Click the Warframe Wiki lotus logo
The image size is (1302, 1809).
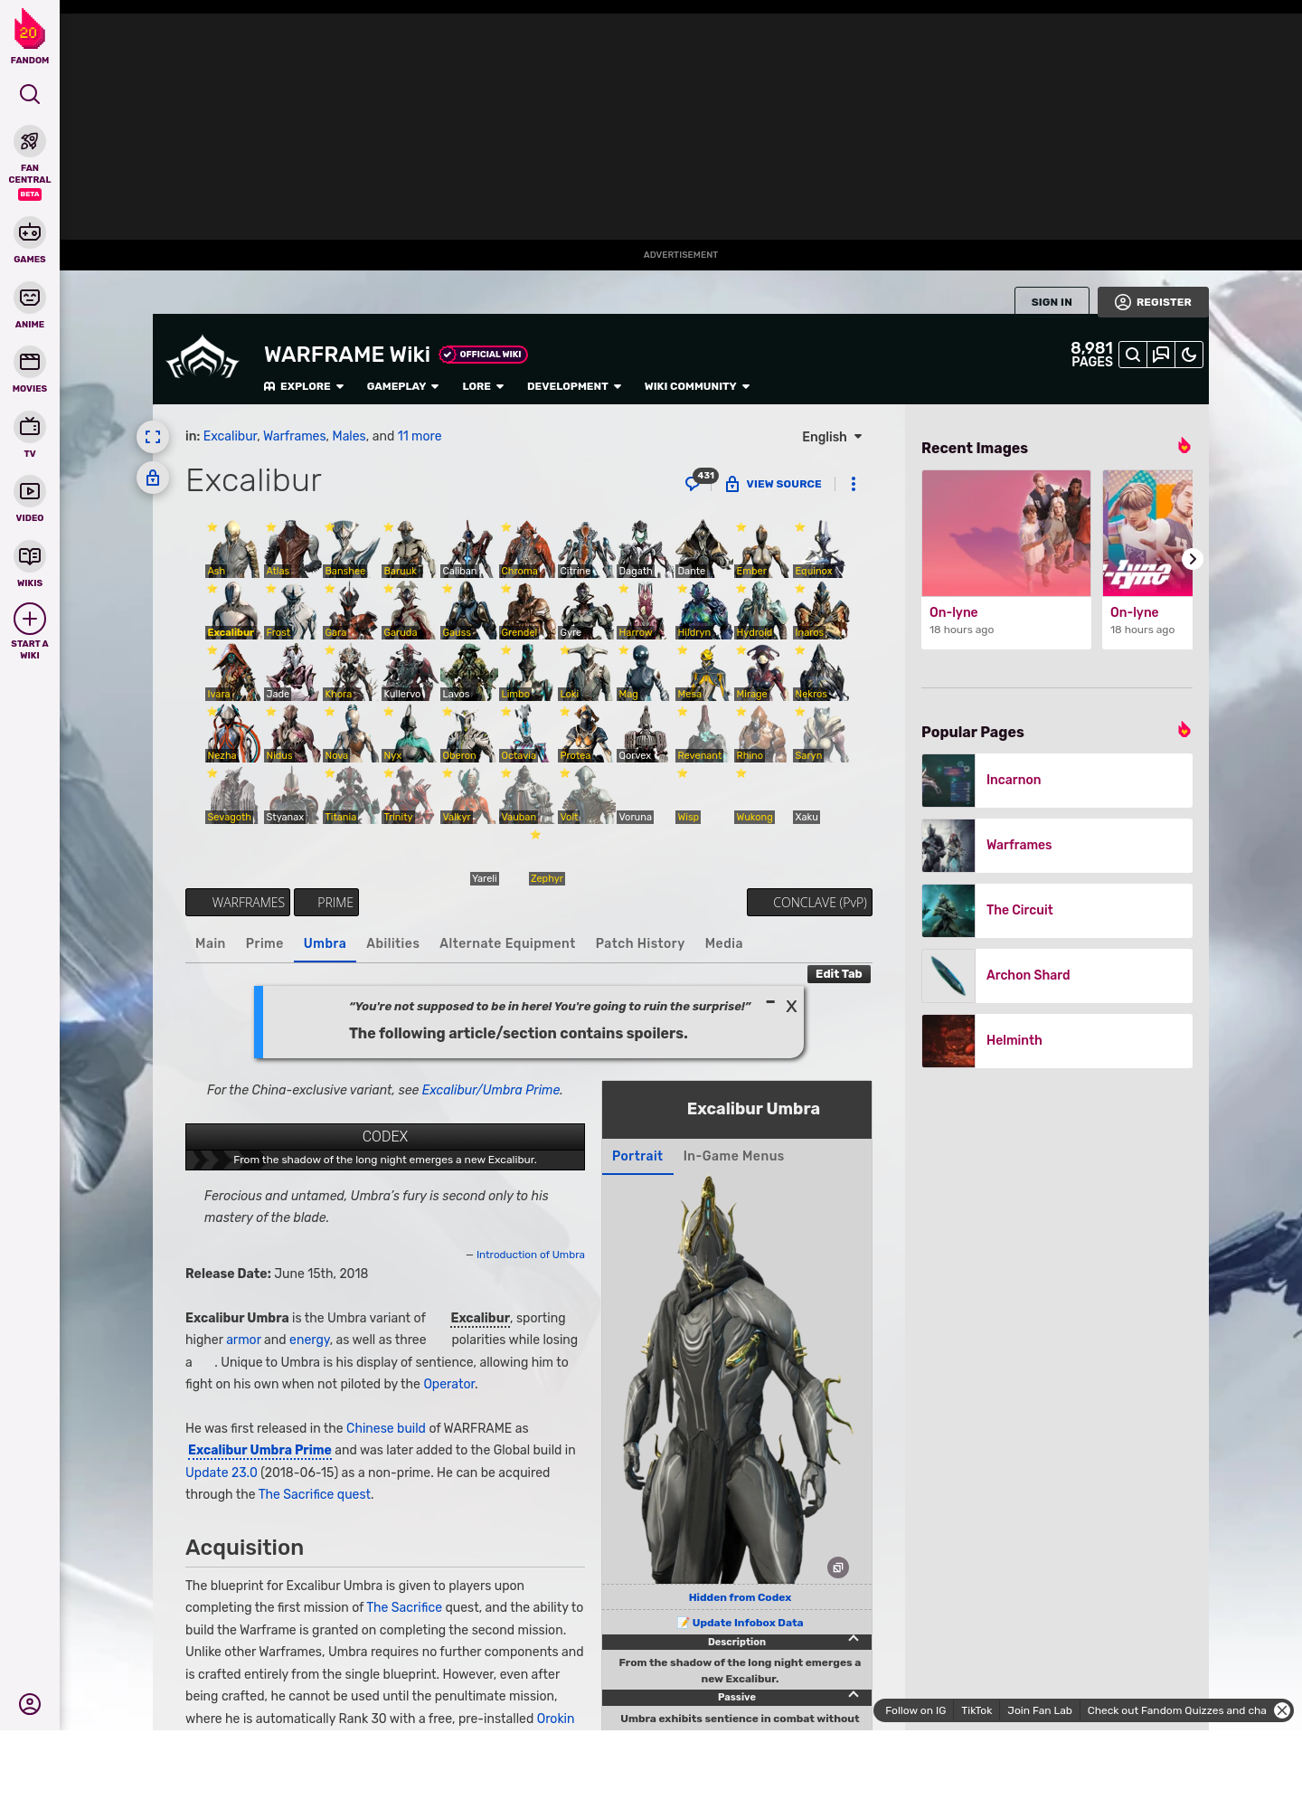point(203,358)
